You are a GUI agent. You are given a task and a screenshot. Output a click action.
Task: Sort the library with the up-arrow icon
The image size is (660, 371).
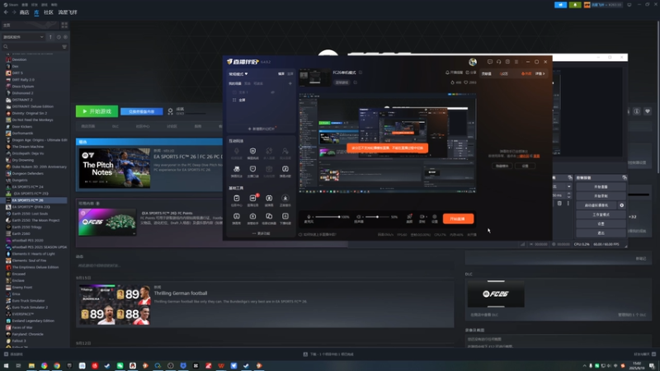click(50, 37)
